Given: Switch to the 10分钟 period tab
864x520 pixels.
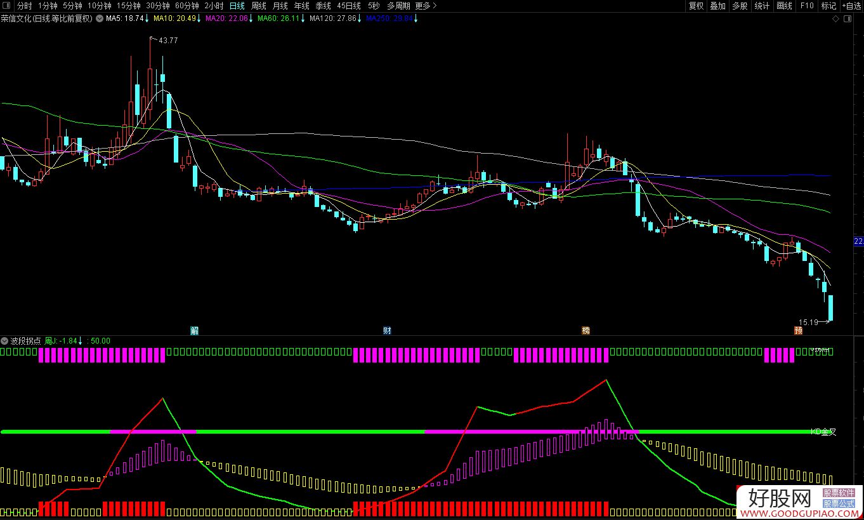Looking at the screenshot, I should pyautogui.click(x=100, y=6).
